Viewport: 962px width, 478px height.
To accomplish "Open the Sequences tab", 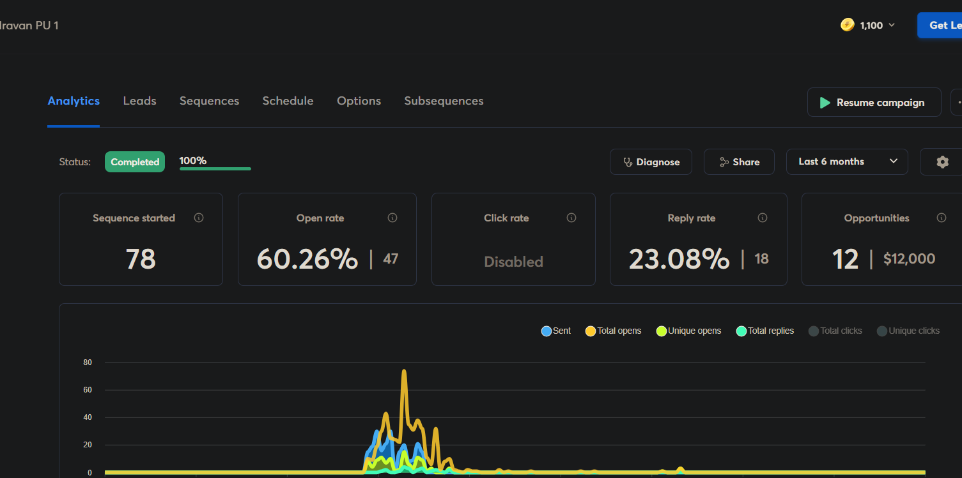I will (209, 101).
